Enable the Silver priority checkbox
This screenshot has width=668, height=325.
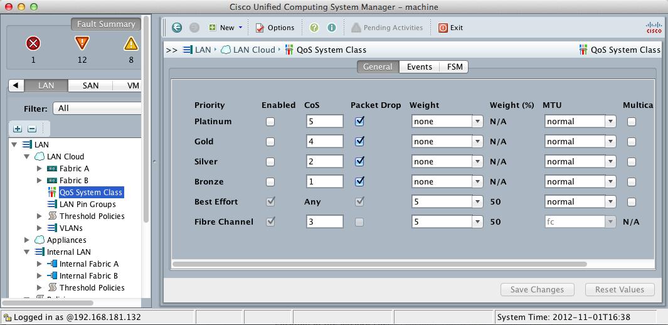pos(270,162)
